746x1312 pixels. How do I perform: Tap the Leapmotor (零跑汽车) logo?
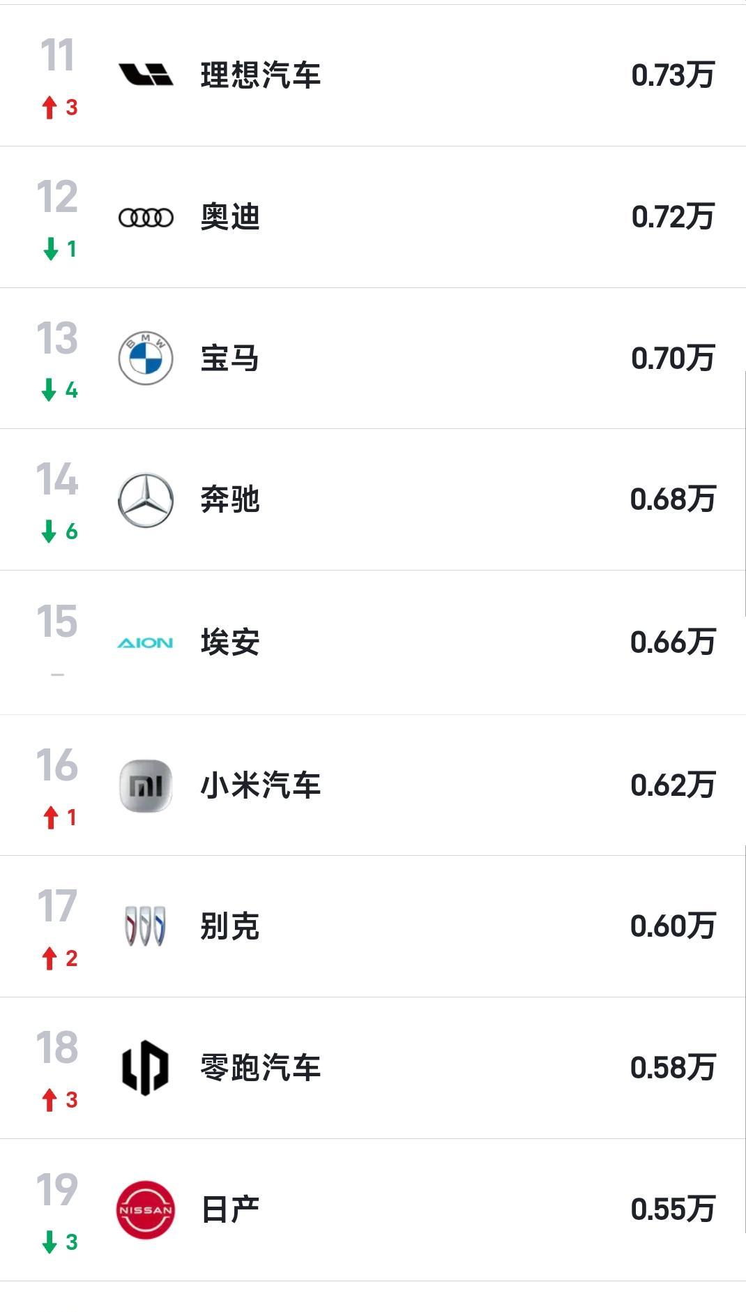145,1068
